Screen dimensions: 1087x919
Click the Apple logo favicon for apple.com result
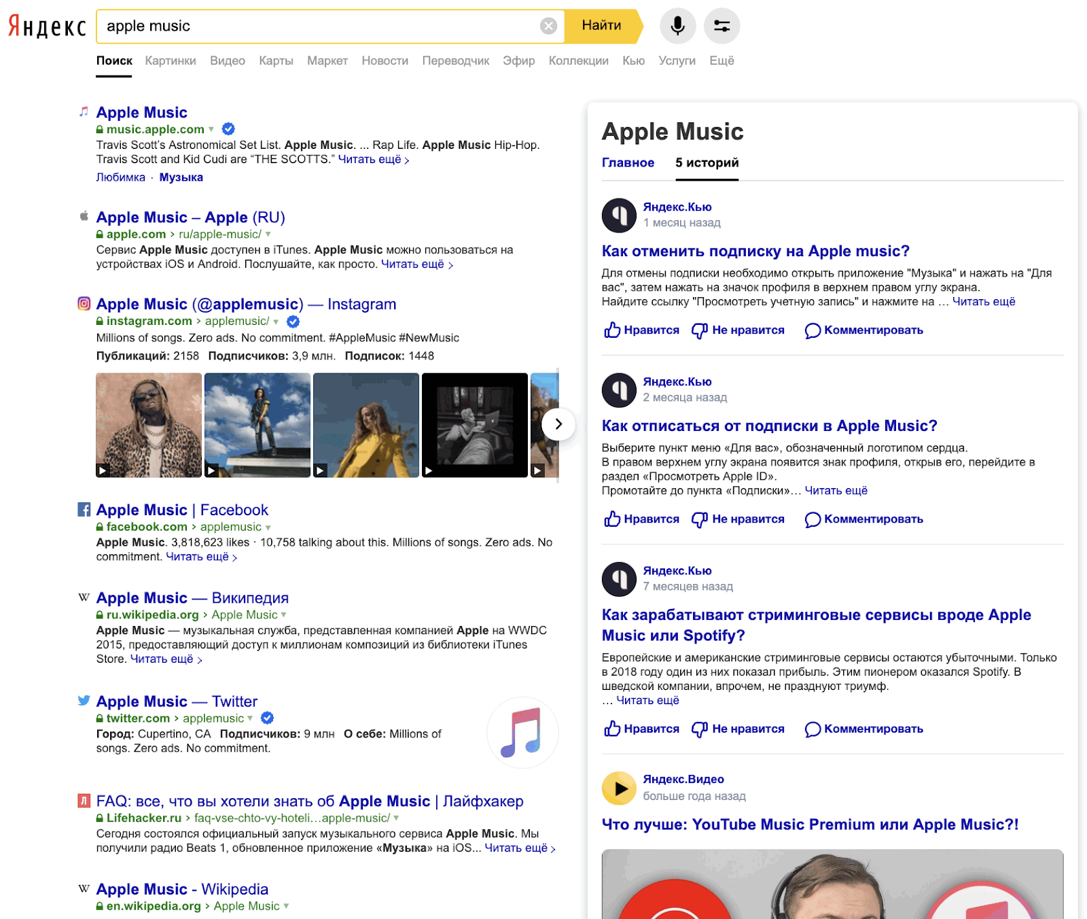point(84,216)
